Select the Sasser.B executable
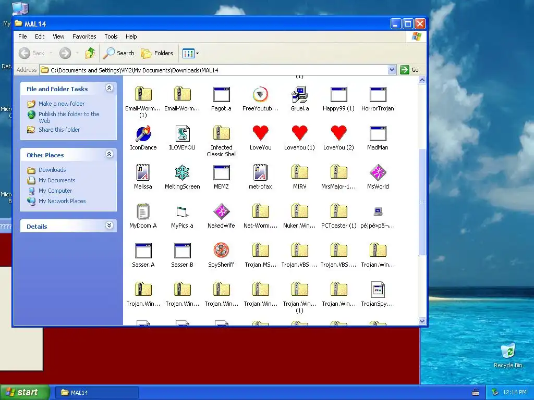Screen dimensions: 534x400 182,251
